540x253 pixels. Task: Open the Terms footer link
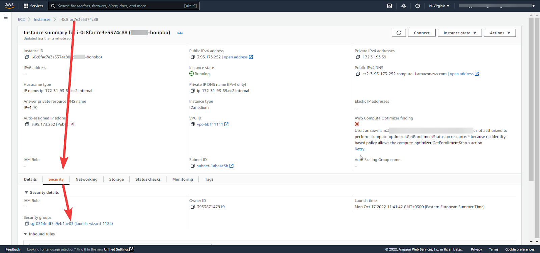(493, 249)
